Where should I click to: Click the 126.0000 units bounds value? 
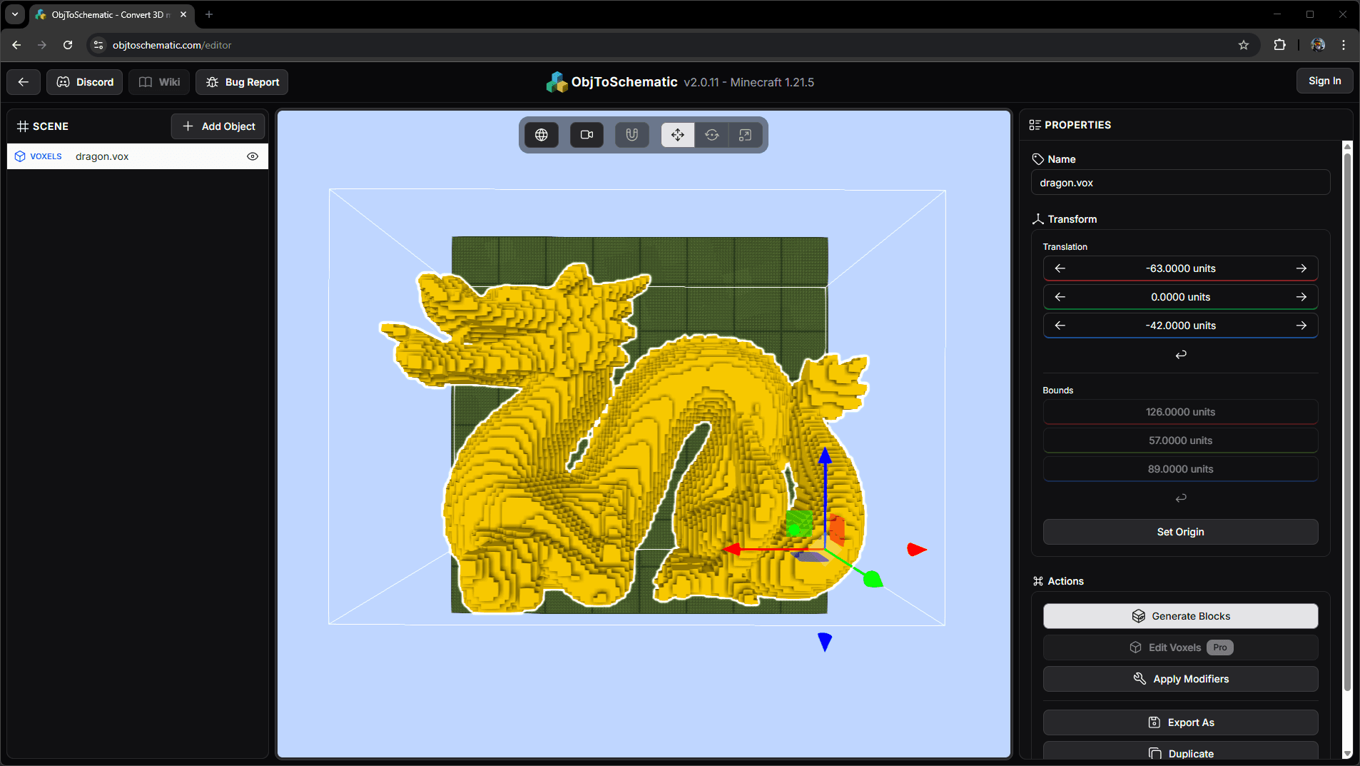tap(1180, 412)
